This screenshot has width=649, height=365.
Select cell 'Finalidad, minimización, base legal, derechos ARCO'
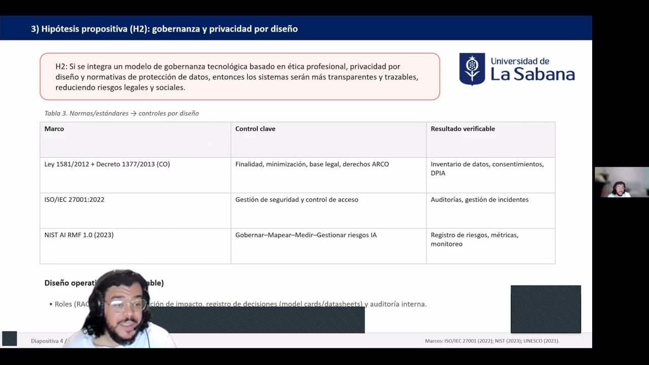coord(329,175)
